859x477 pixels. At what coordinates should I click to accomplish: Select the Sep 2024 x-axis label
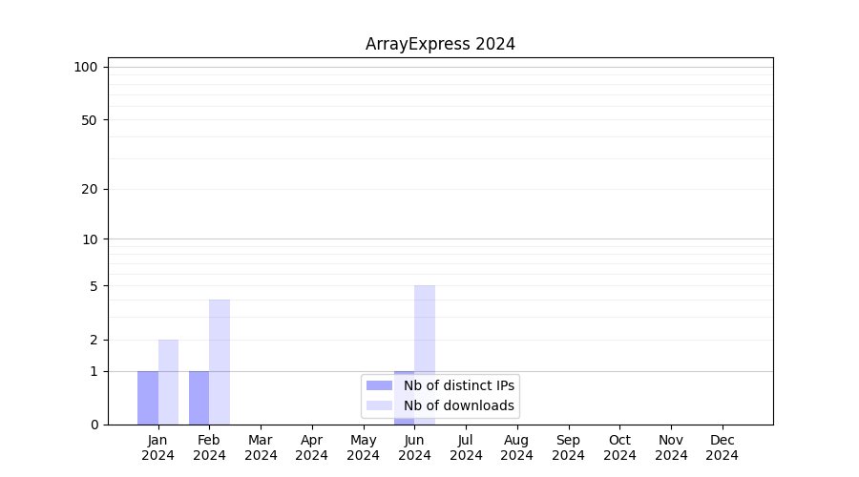(x=568, y=447)
